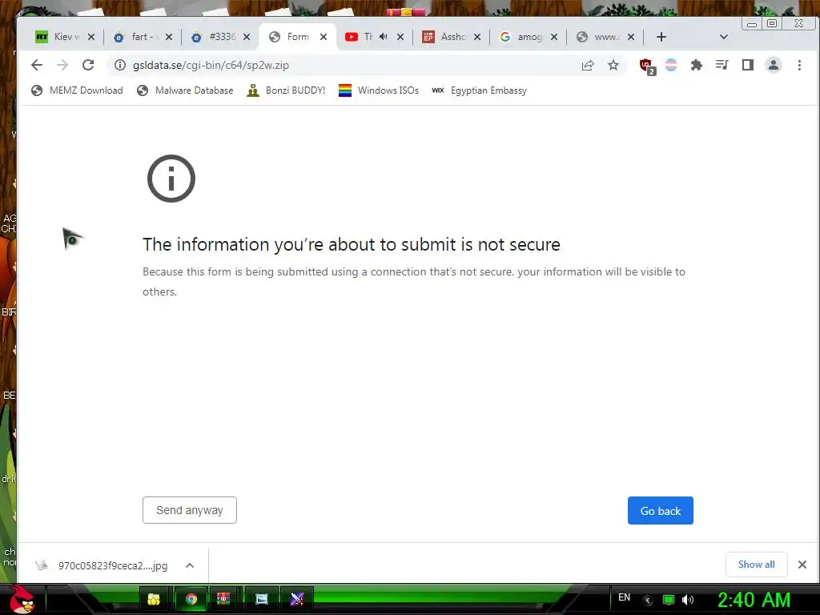The height and width of the screenshot is (615, 820).
Task: Toggle the side panel icon
Action: 748,65
